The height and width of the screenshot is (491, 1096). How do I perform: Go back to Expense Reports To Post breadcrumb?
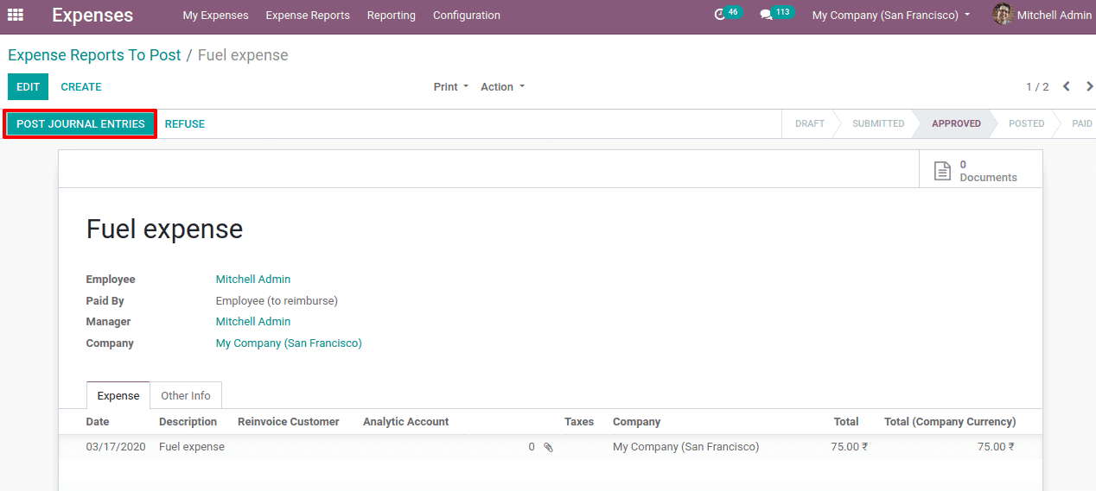pos(94,55)
